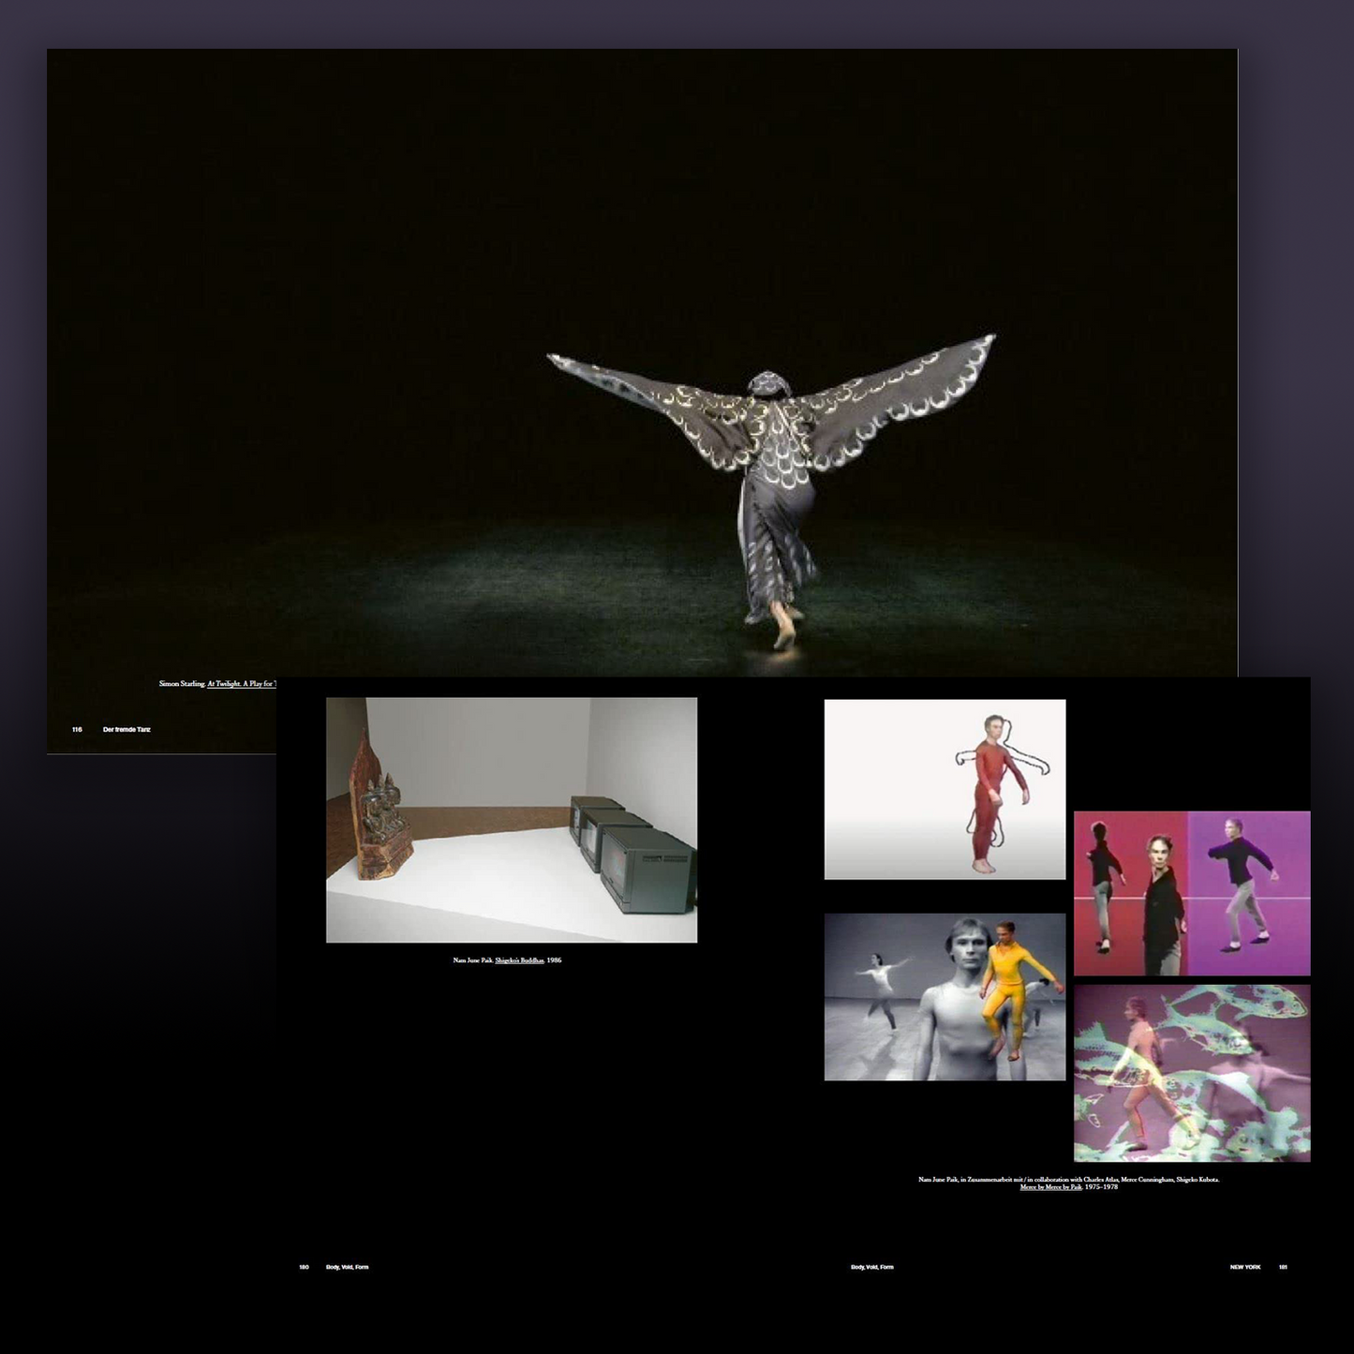Open the grey still with yellow dancer
Screen dimensions: 1354x1354
(945, 997)
